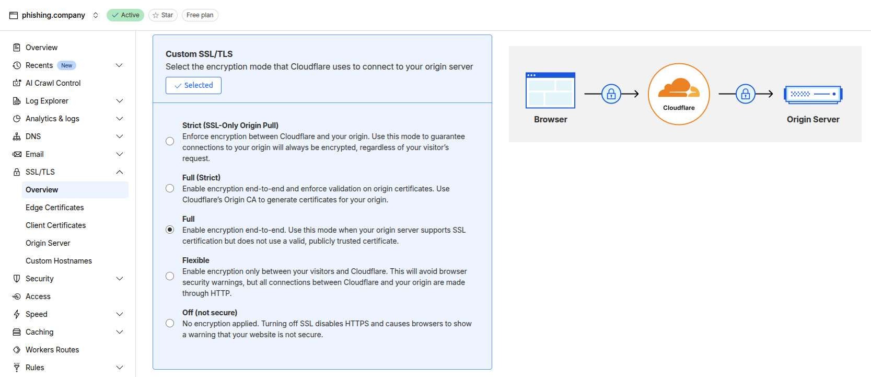The height and width of the screenshot is (377, 871).
Task: Click the AI Crawl Control icon
Action: [x=17, y=83]
